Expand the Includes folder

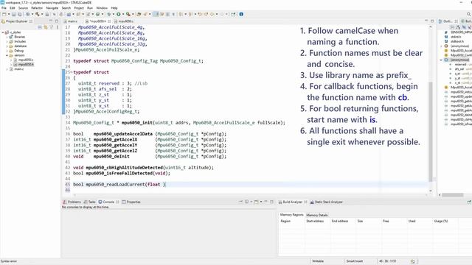[x=7, y=41]
